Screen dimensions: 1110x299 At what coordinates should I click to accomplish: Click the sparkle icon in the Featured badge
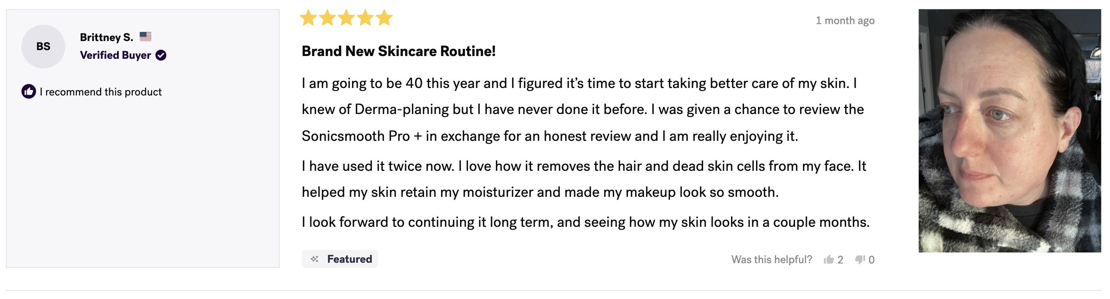point(315,259)
